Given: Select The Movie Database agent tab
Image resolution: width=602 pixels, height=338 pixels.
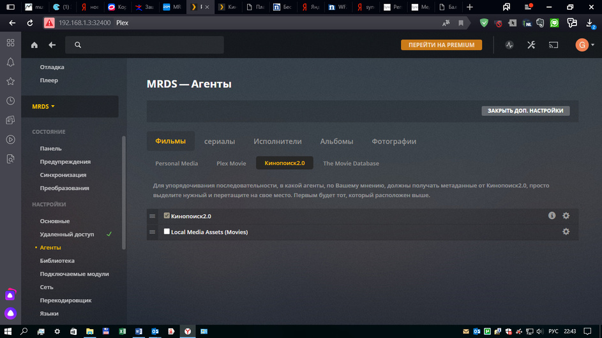Looking at the screenshot, I should [x=351, y=163].
